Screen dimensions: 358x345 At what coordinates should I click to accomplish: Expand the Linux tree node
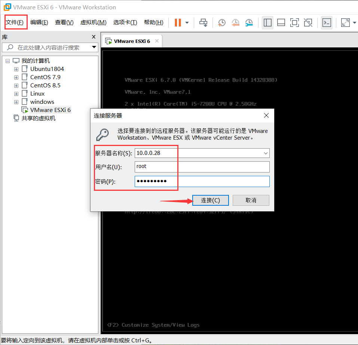click(x=16, y=94)
